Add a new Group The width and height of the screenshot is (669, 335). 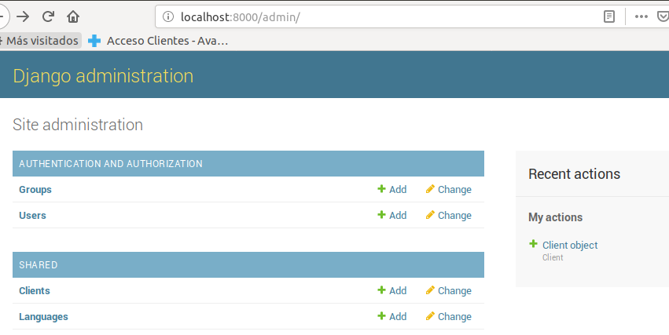point(398,189)
